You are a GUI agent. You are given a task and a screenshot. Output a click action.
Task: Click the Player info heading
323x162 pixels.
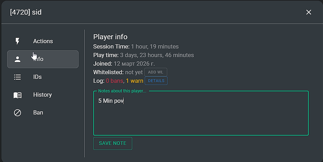110,37
